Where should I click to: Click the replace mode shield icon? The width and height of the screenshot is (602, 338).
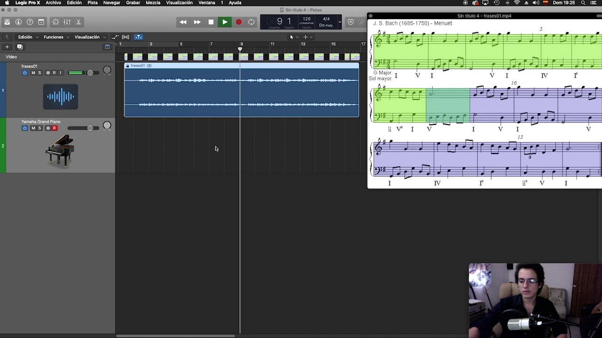coord(350,22)
